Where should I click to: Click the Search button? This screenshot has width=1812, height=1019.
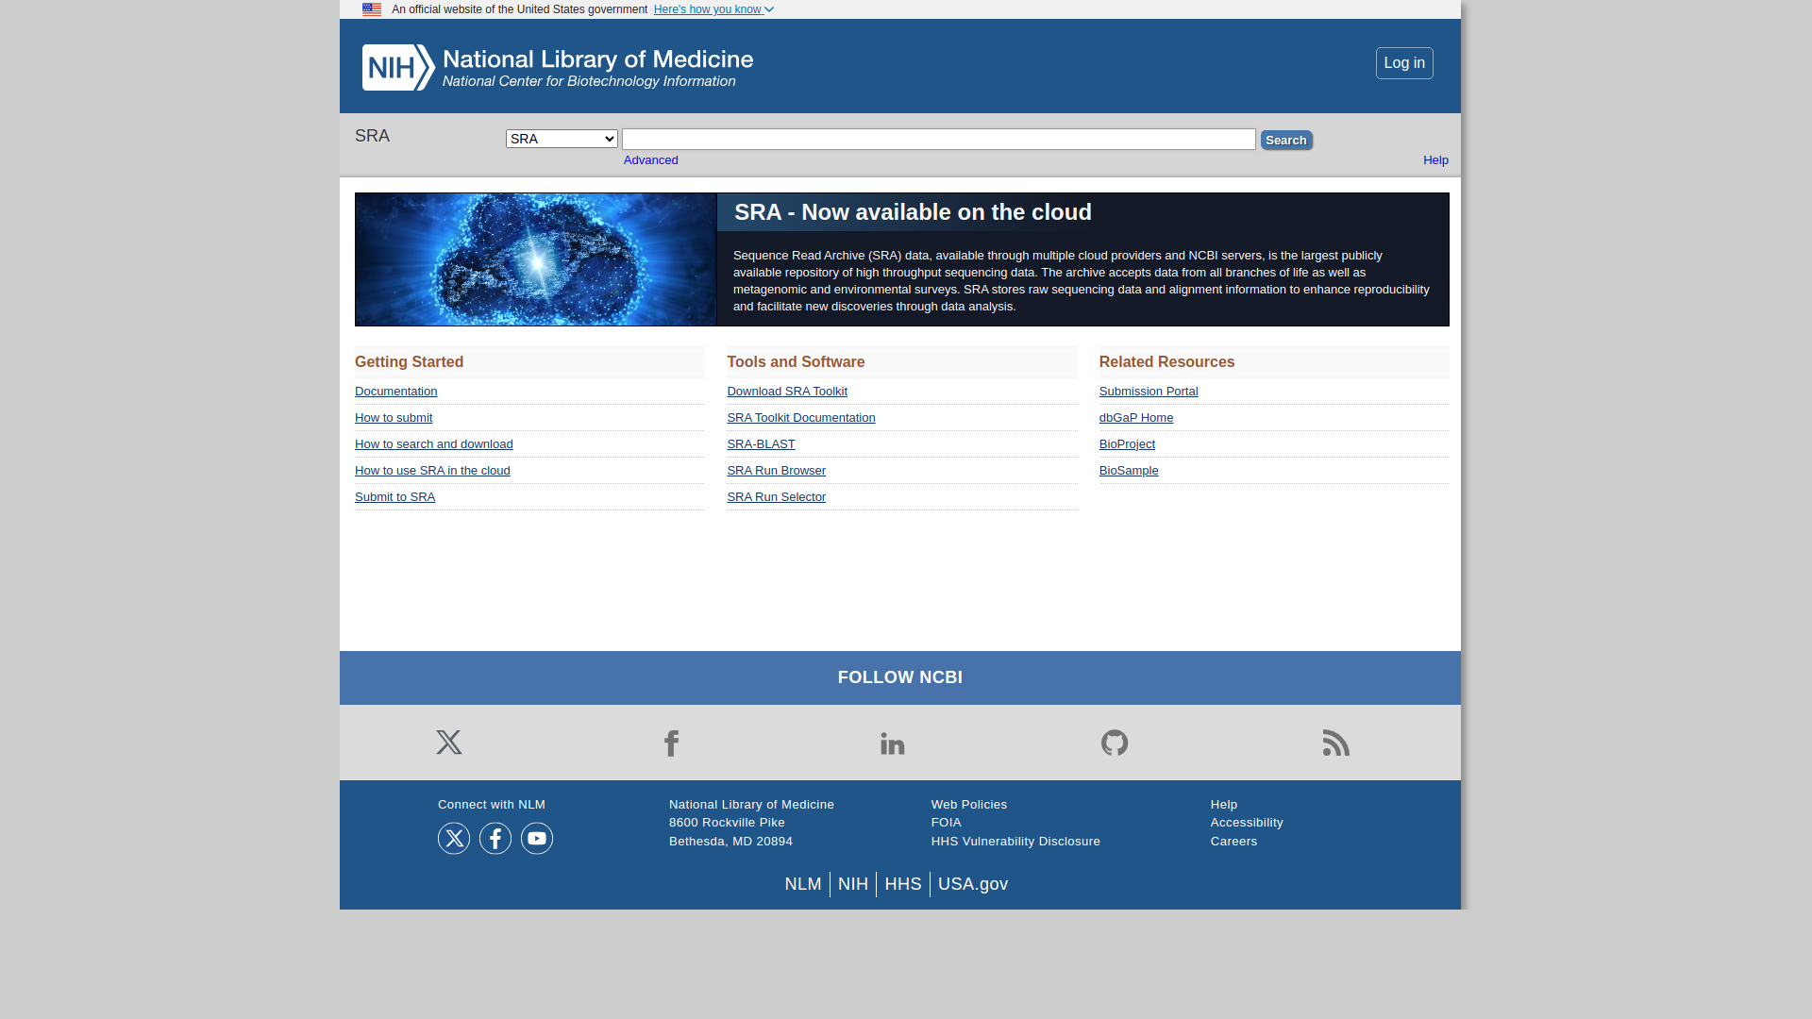coord(1286,140)
